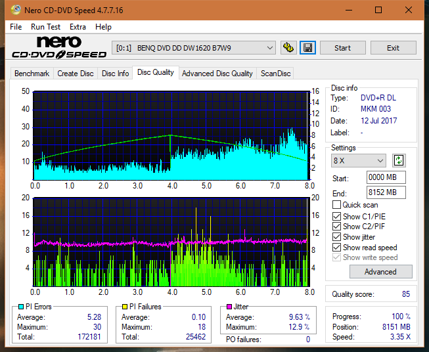
Task: Close the Nero CD-DVD Speed window
Action: [409, 10]
